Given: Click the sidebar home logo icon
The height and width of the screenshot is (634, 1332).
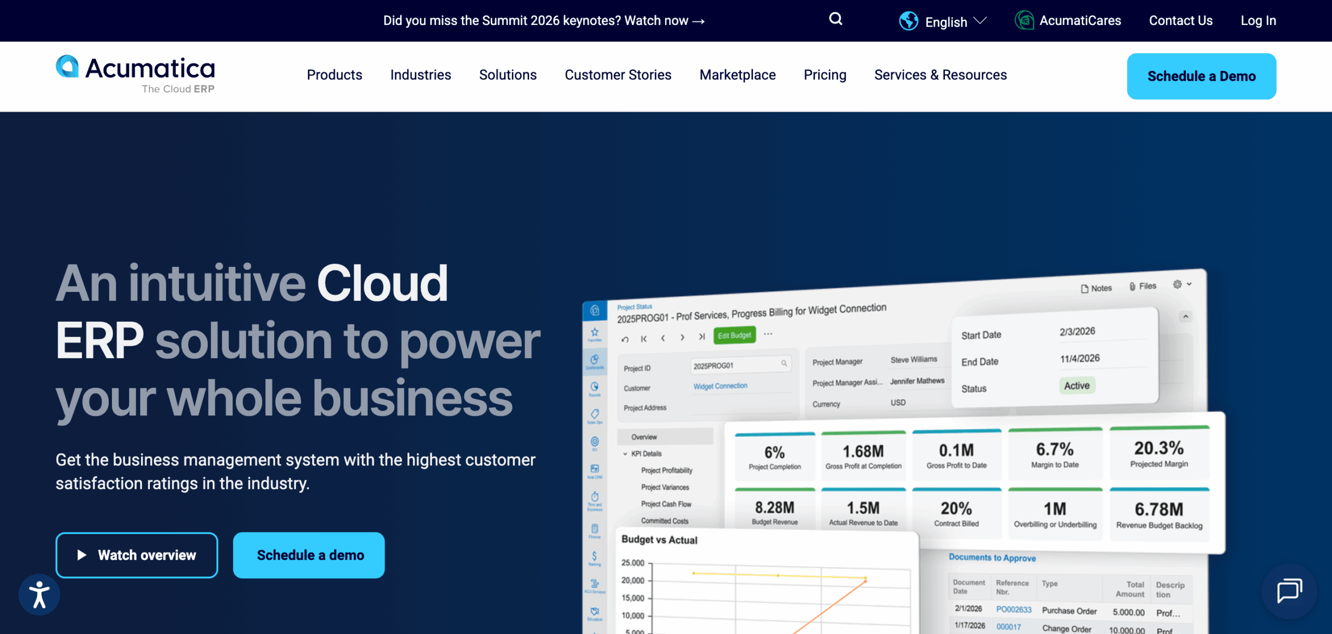Looking at the screenshot, I should point(595,311).
